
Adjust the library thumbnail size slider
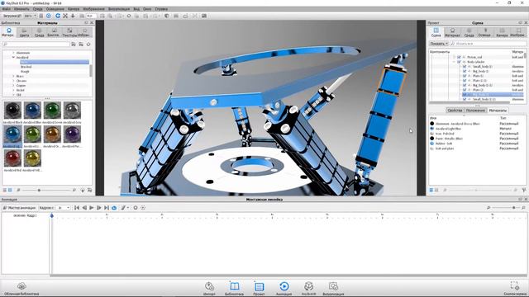[x=39, y=191]
